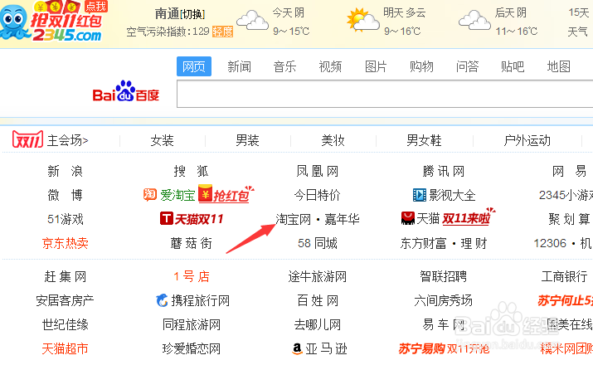Click the day-after-tomorrow cloudy weather icon
The image size is (593, 365).
pyautogui.click(x=474, y=21)
